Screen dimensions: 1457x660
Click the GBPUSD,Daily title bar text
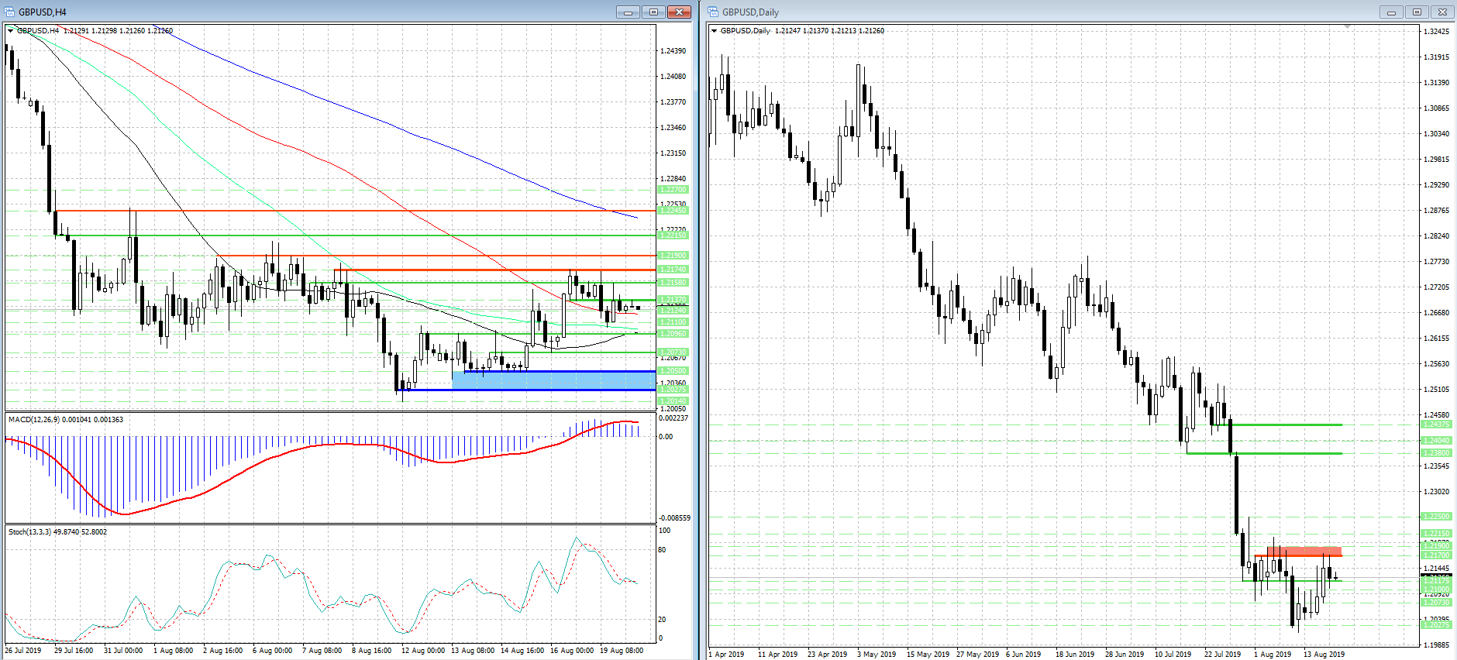tap(750, 12)
